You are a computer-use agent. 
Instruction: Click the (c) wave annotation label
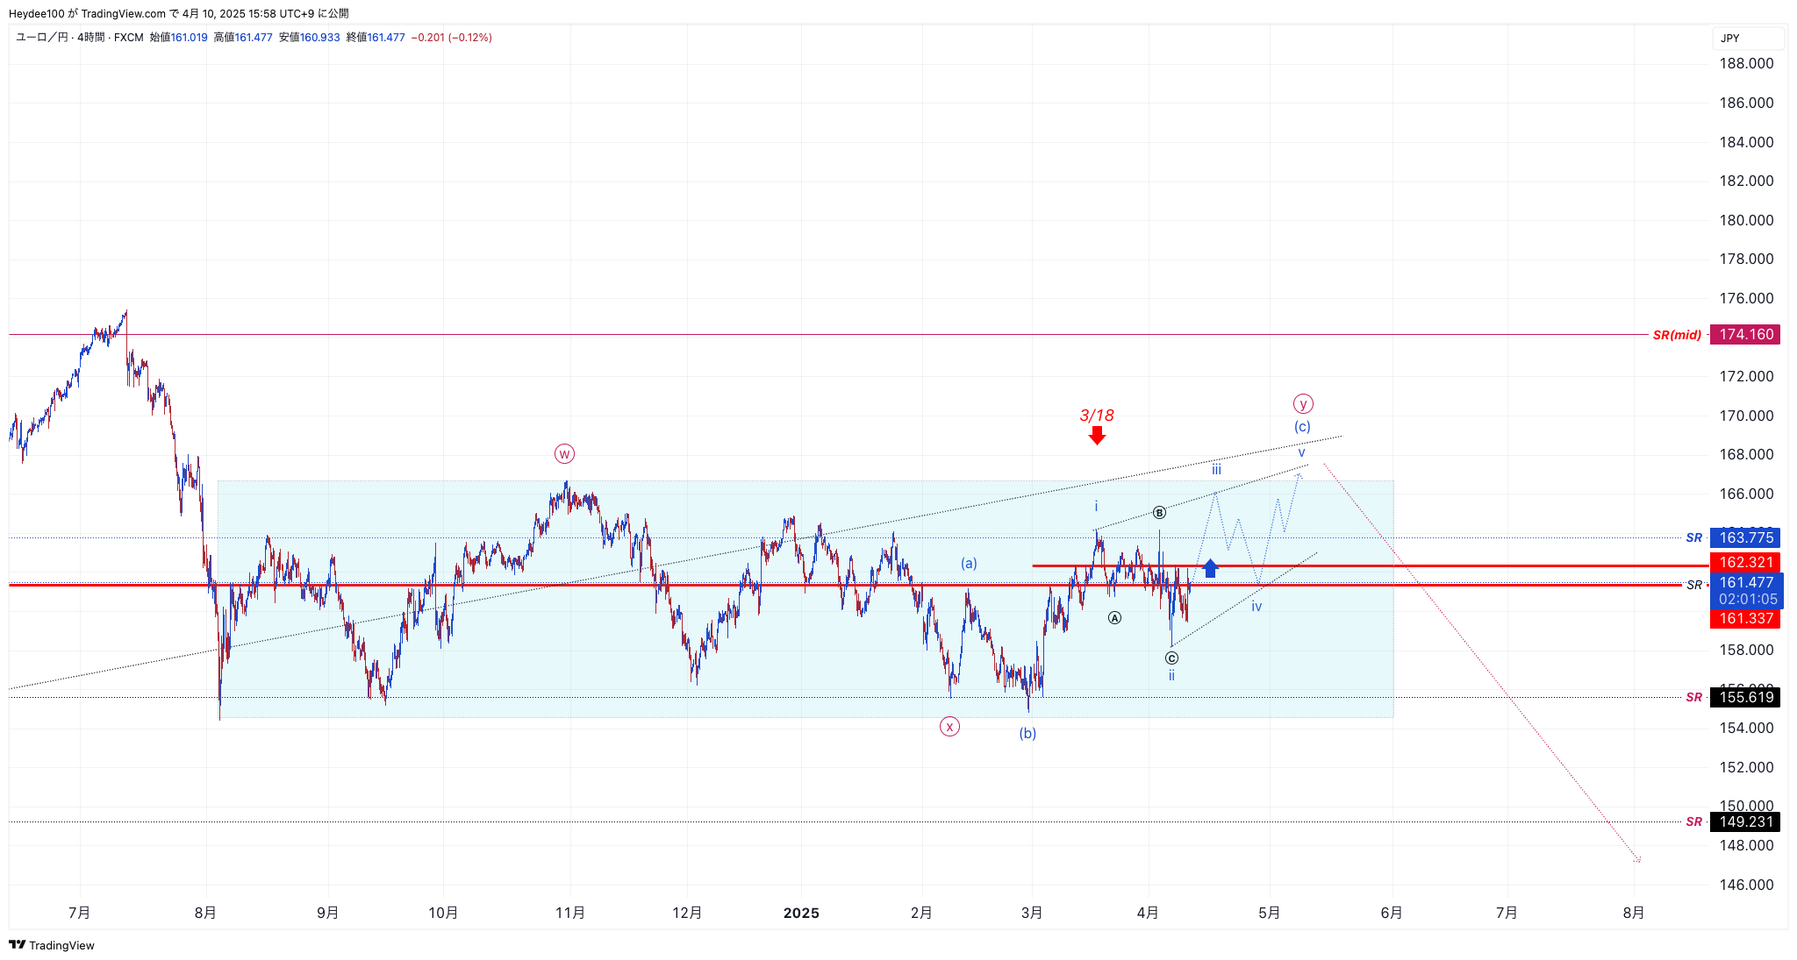point(1301,426)
